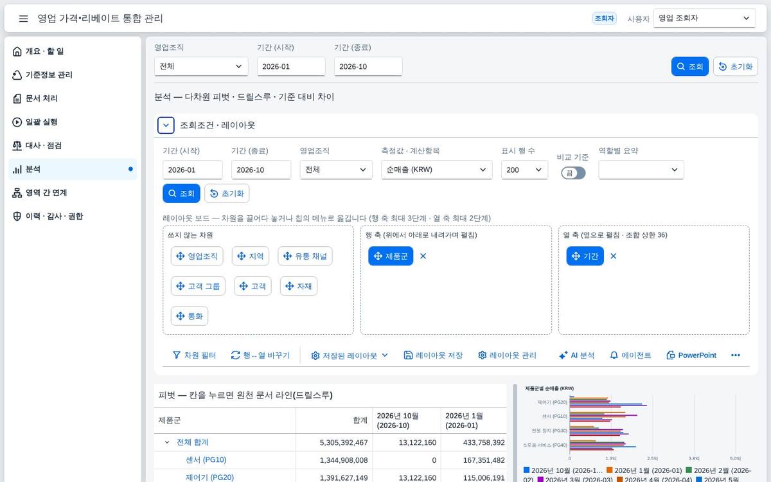Click panel 기간 (시작) input field
Image resolution: width=771 pixels, height=482 pixels.
[x=193, y=170]
